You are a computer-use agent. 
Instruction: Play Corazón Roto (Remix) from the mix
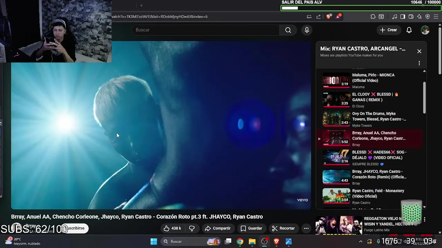(x=369, y=177)
